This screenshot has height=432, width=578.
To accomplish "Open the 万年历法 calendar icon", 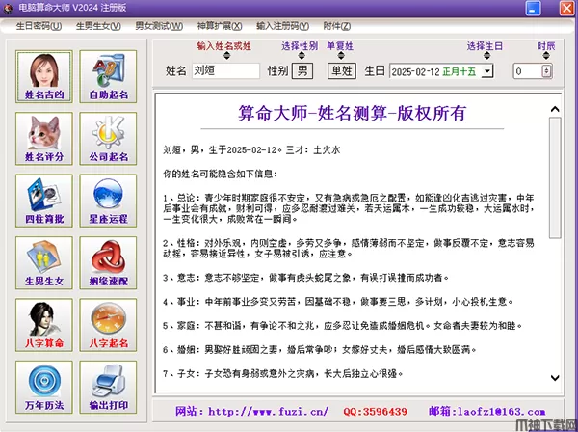I will [x=44, y=387].
